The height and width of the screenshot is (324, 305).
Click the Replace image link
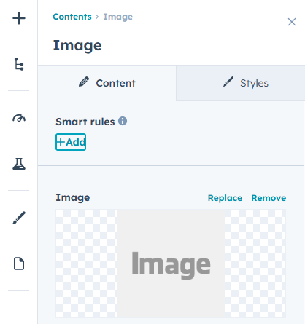225,198
